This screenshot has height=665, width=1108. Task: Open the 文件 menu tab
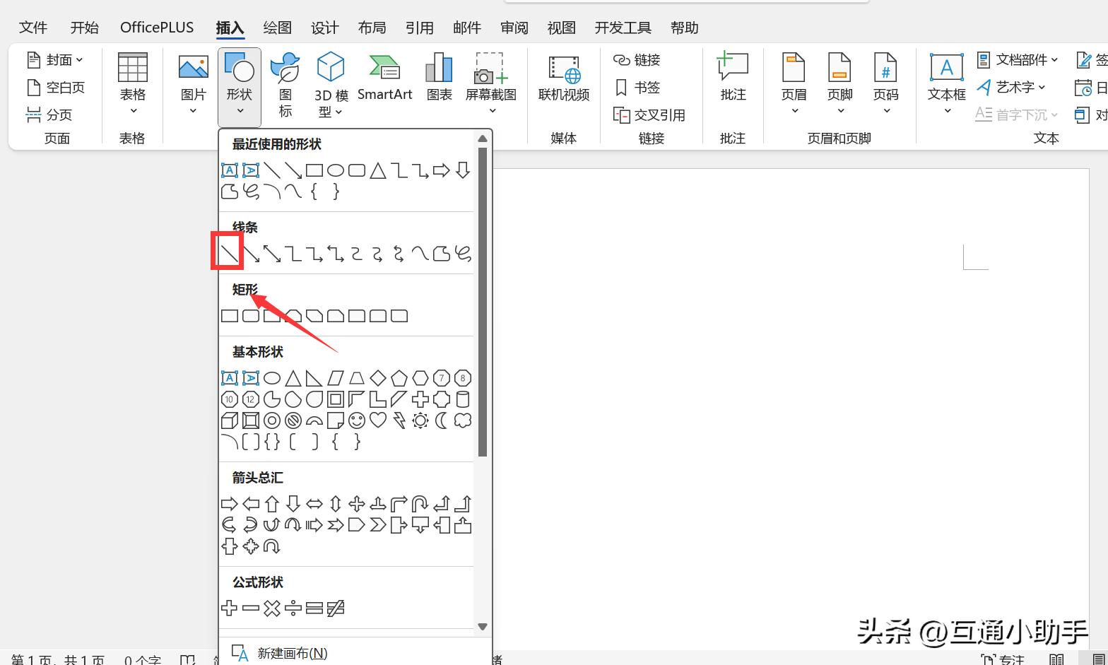click(33, 28)
